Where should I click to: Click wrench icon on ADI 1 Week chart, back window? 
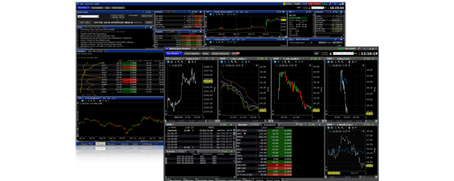pos(278,12)
